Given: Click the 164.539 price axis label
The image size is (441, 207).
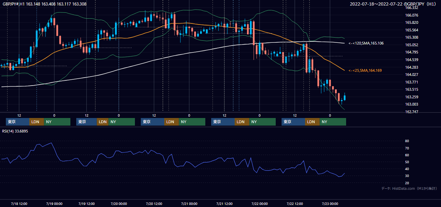Looking at the screenshot, I should pyautogui.click(x=412, y=60).
